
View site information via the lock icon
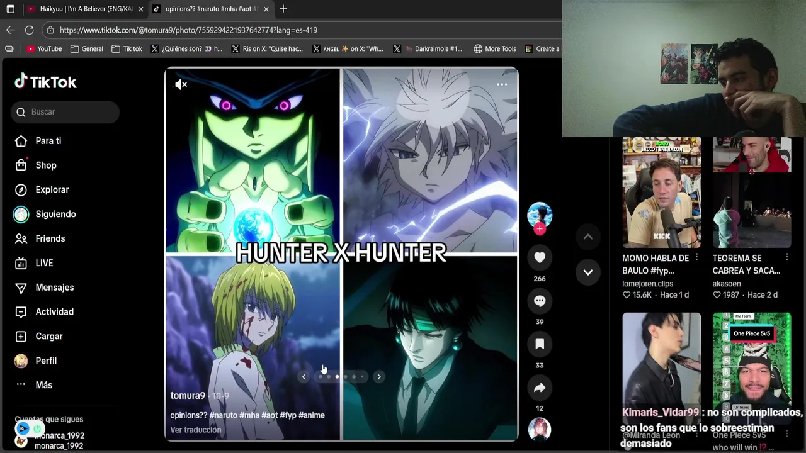point(50,30)
